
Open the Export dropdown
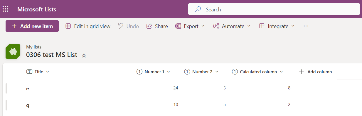tap(190, 26)
